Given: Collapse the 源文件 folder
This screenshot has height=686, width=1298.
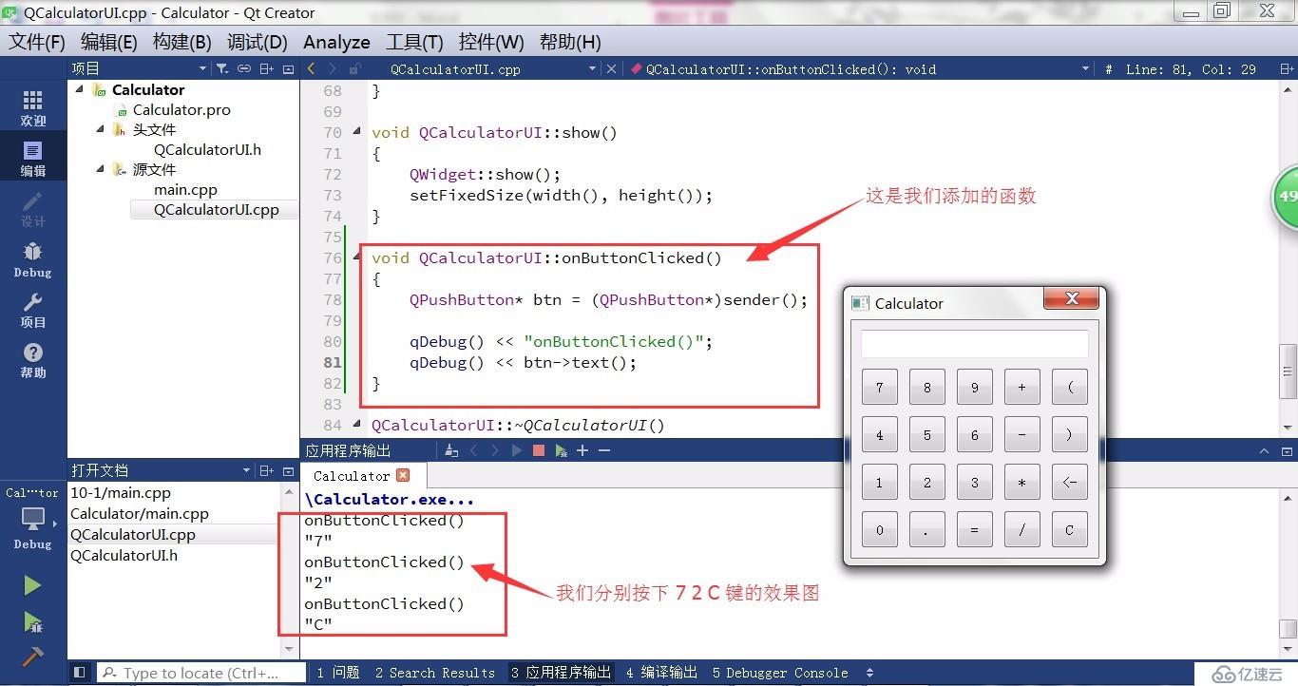Looking at the screenshot, I should tap(101, 169).
